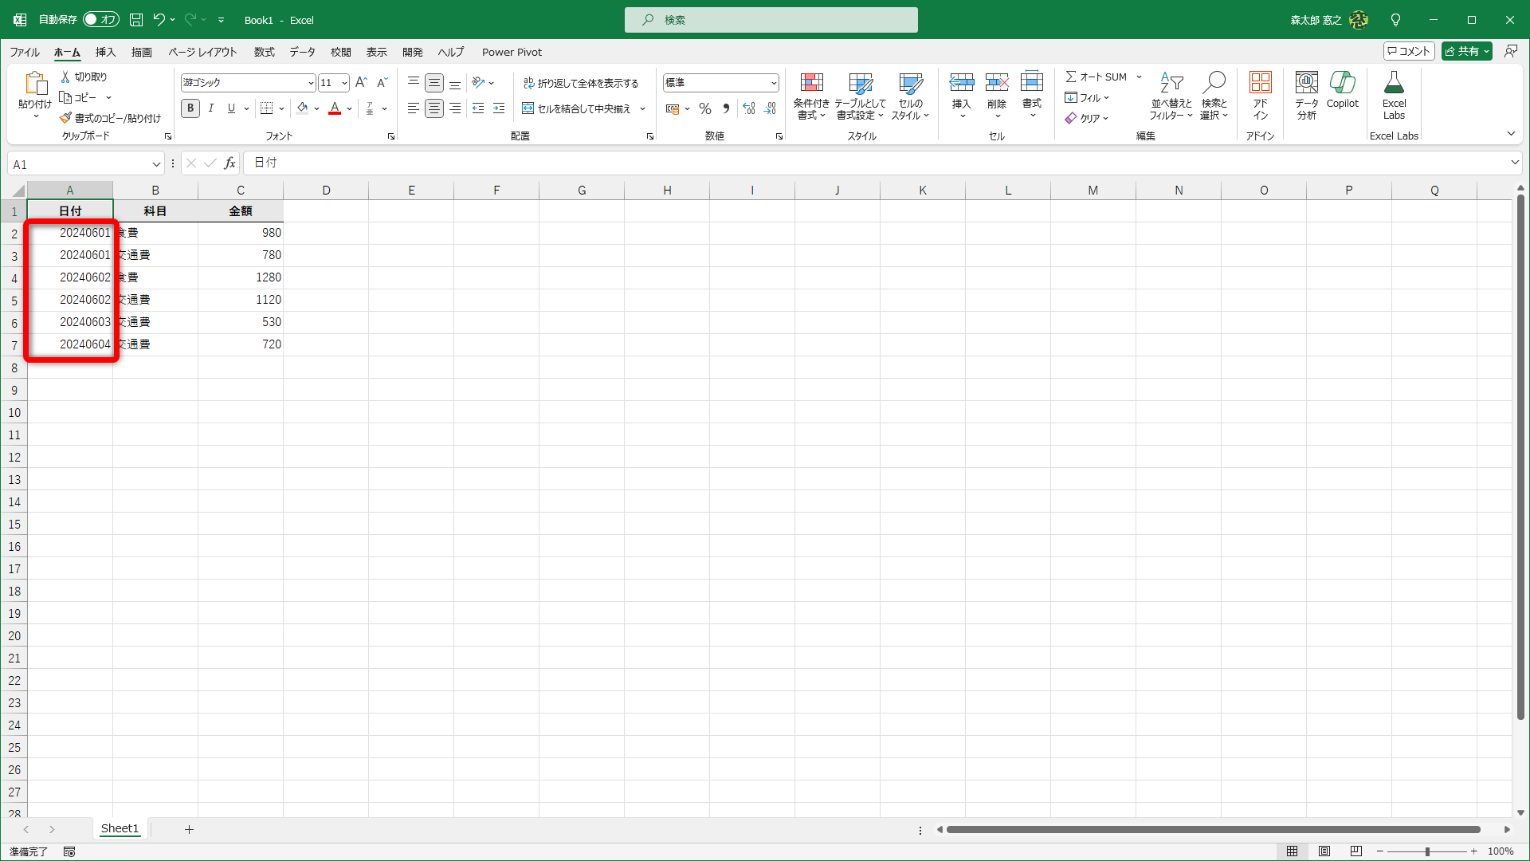Image resolution: width=1530 pixels, height=861 pixels.
Task: Expand the formula bar chevron
Action: (x=1514, y=163)
